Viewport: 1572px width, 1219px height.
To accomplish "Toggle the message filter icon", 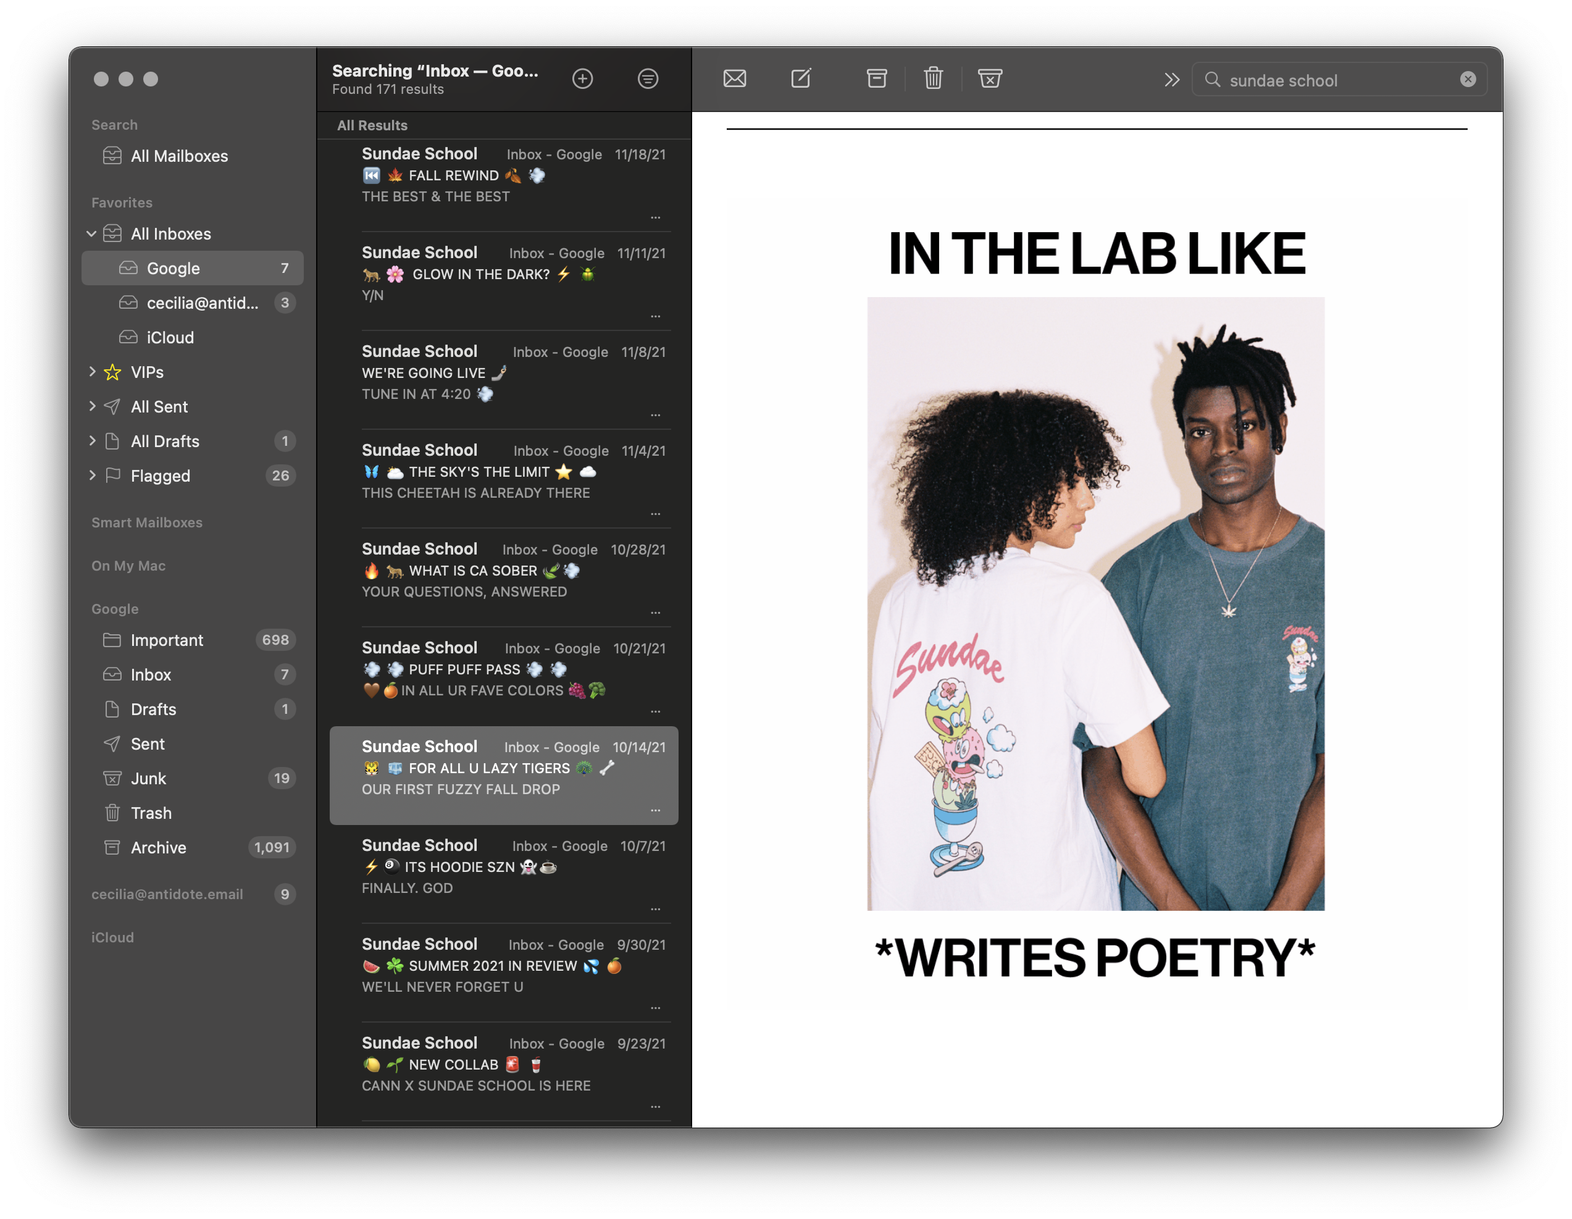I will pyautogui.click(x=648, y=78).
